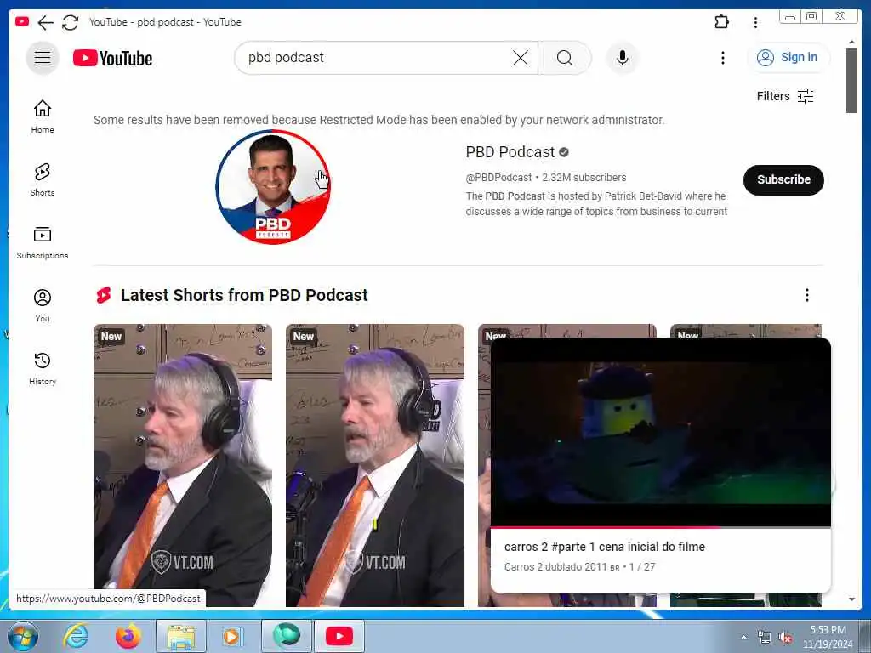Click Shorts logo beside Latest Shorts heading
Screen dimensions: 871x653
pos(104,295)
